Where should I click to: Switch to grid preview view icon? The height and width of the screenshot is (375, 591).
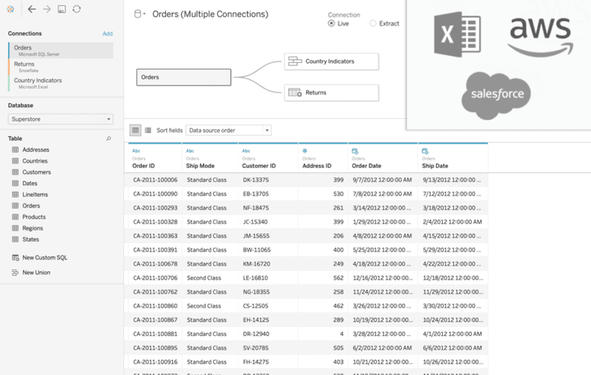click(x=135, y=130)
